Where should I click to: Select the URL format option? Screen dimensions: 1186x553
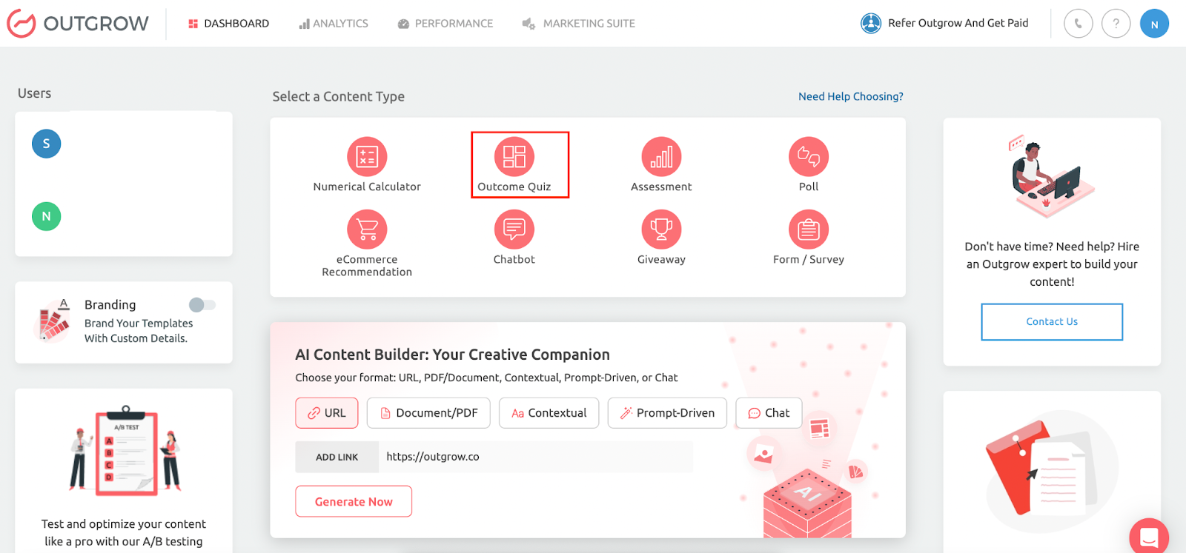(x=327, y=413)
